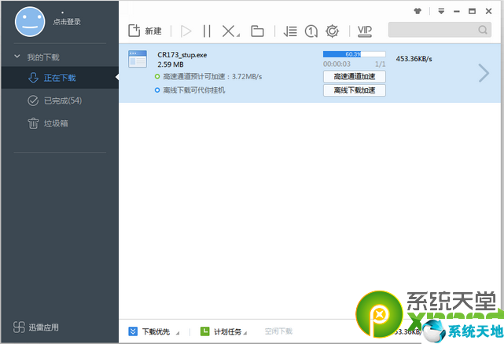
Task: Click the 高速通道加速 button
Action: point(354,76)
